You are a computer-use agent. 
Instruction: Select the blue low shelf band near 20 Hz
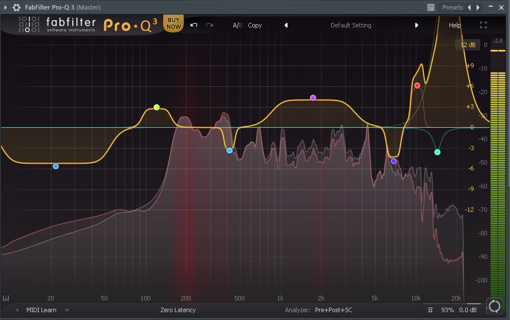point(55,166)
